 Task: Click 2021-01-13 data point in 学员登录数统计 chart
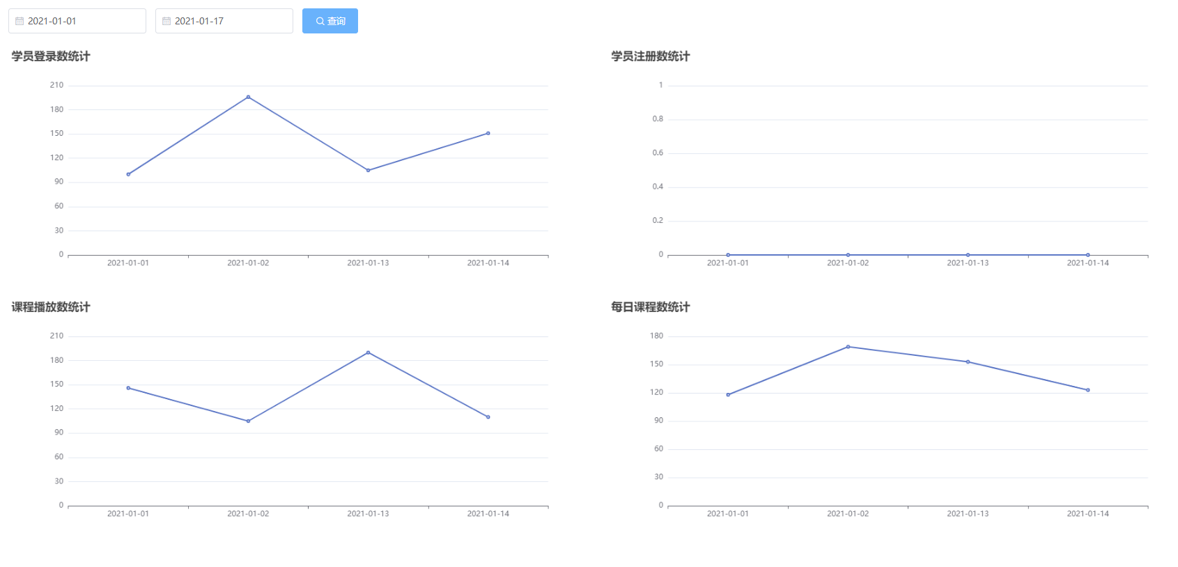368,170
